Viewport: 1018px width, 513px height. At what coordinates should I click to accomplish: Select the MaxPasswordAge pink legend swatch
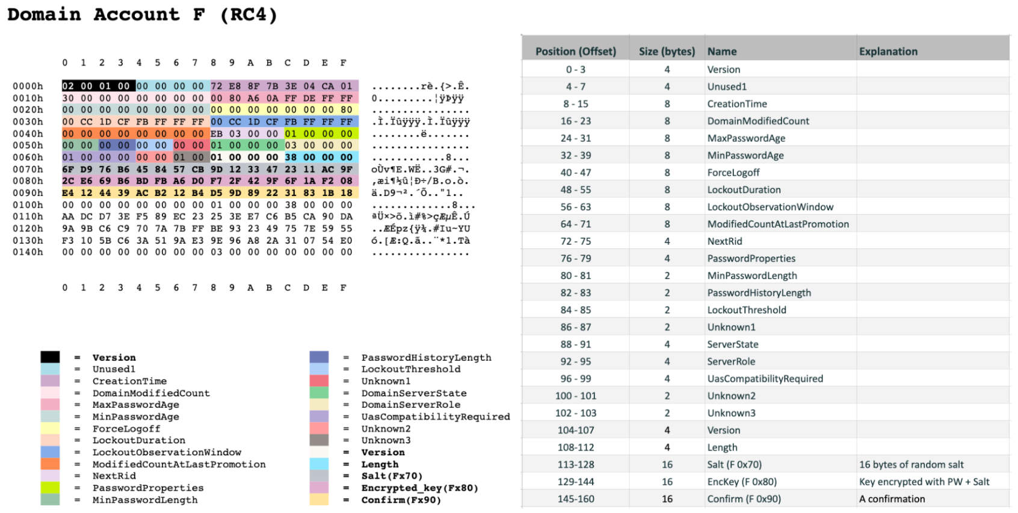click(x=50, y=404)
